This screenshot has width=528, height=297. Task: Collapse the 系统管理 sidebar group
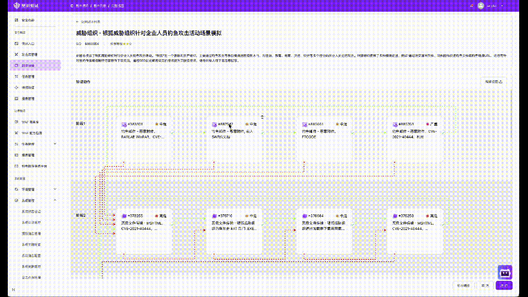coord(55,200)
